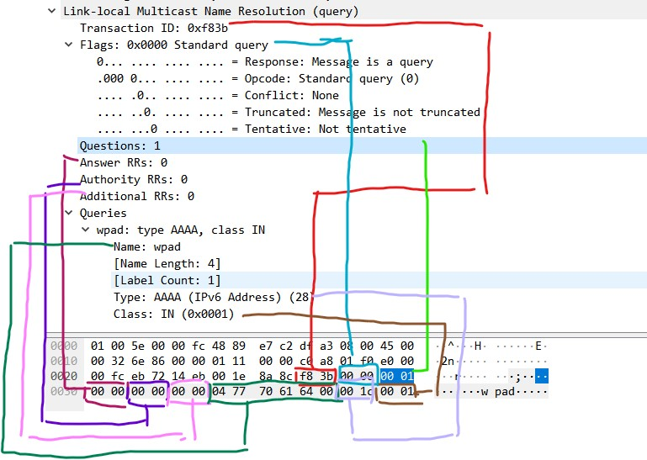
Task: Collapse the Queries section
Action: tap(68, 213)
